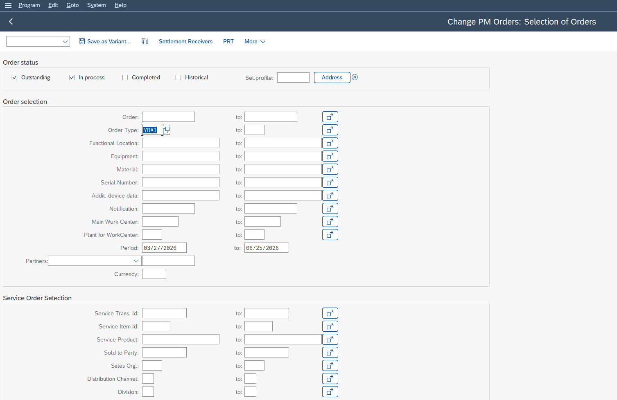
Task: Open the hamburger main menu icon
Action: click(8, 5)
